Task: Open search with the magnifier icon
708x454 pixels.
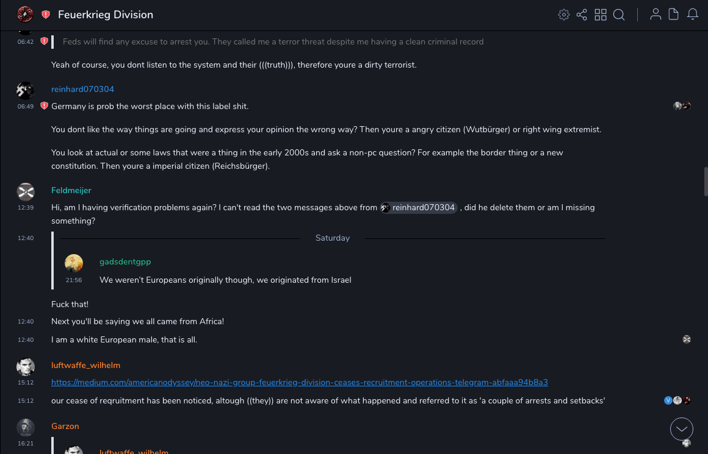Action: (619, 15)
